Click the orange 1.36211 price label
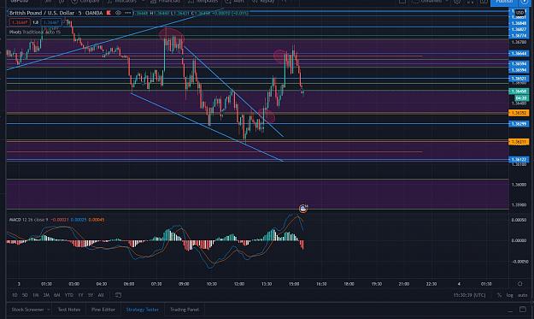Viewport: 534px width, 319px height. pos(519,141)
